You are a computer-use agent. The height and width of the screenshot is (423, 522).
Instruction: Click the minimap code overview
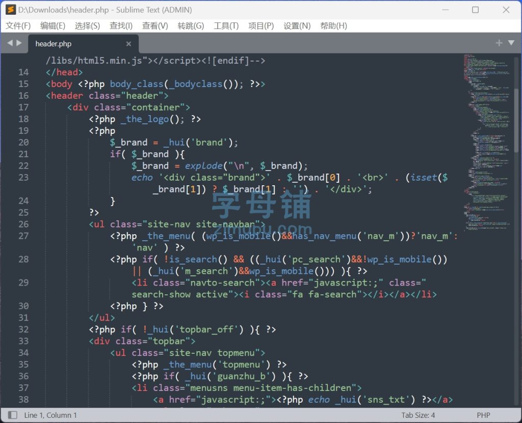point(486,143)
